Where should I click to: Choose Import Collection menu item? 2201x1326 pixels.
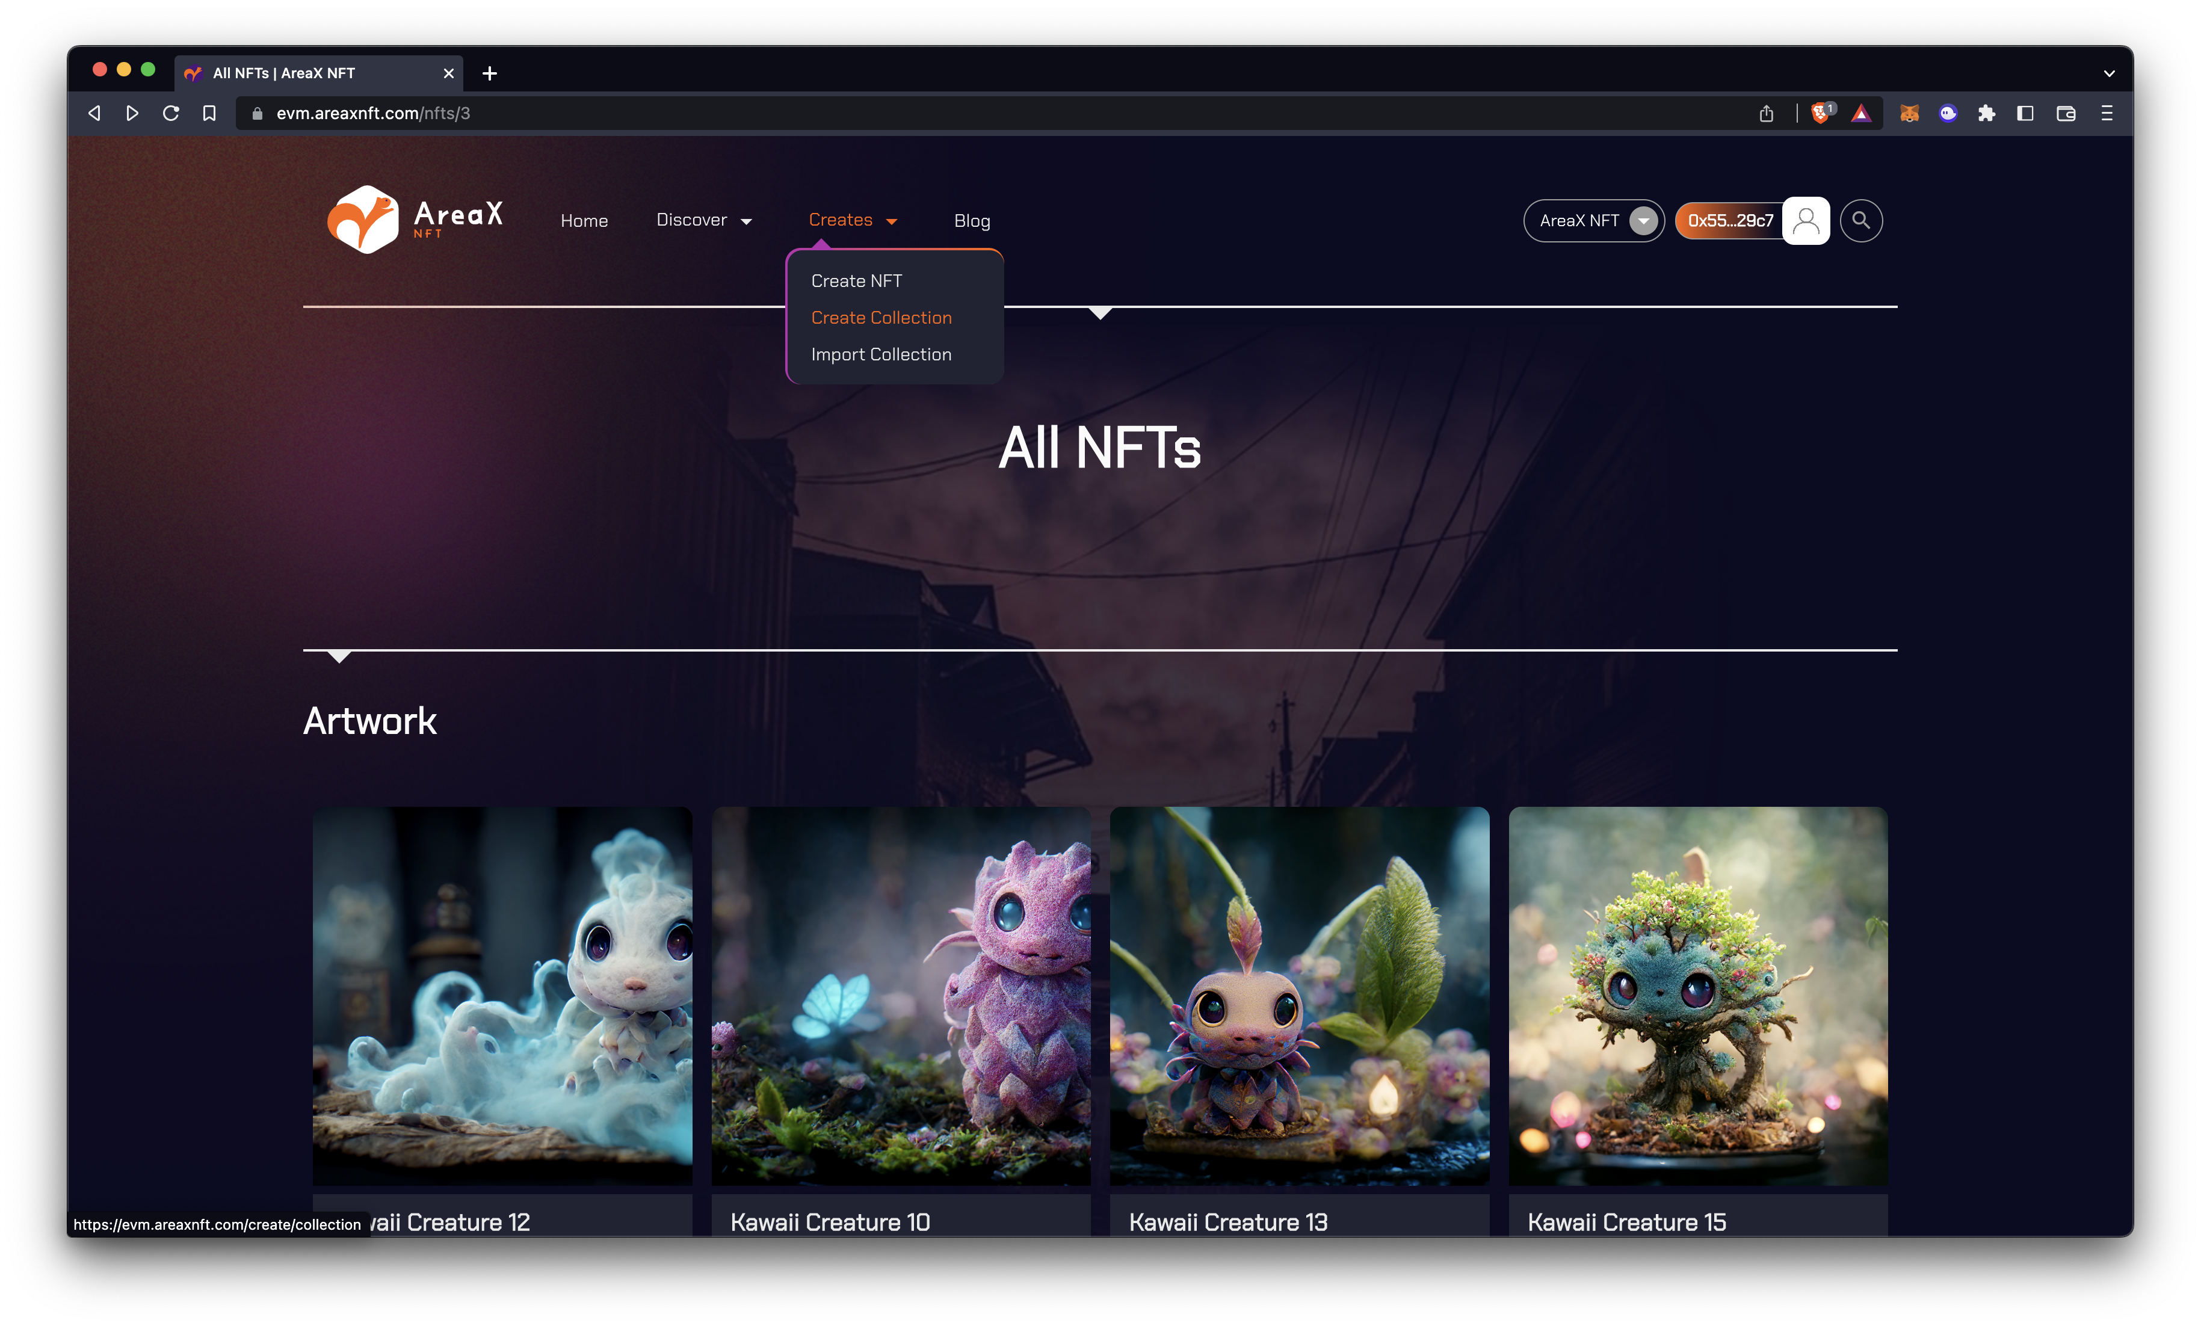click(x=881, y=354)
